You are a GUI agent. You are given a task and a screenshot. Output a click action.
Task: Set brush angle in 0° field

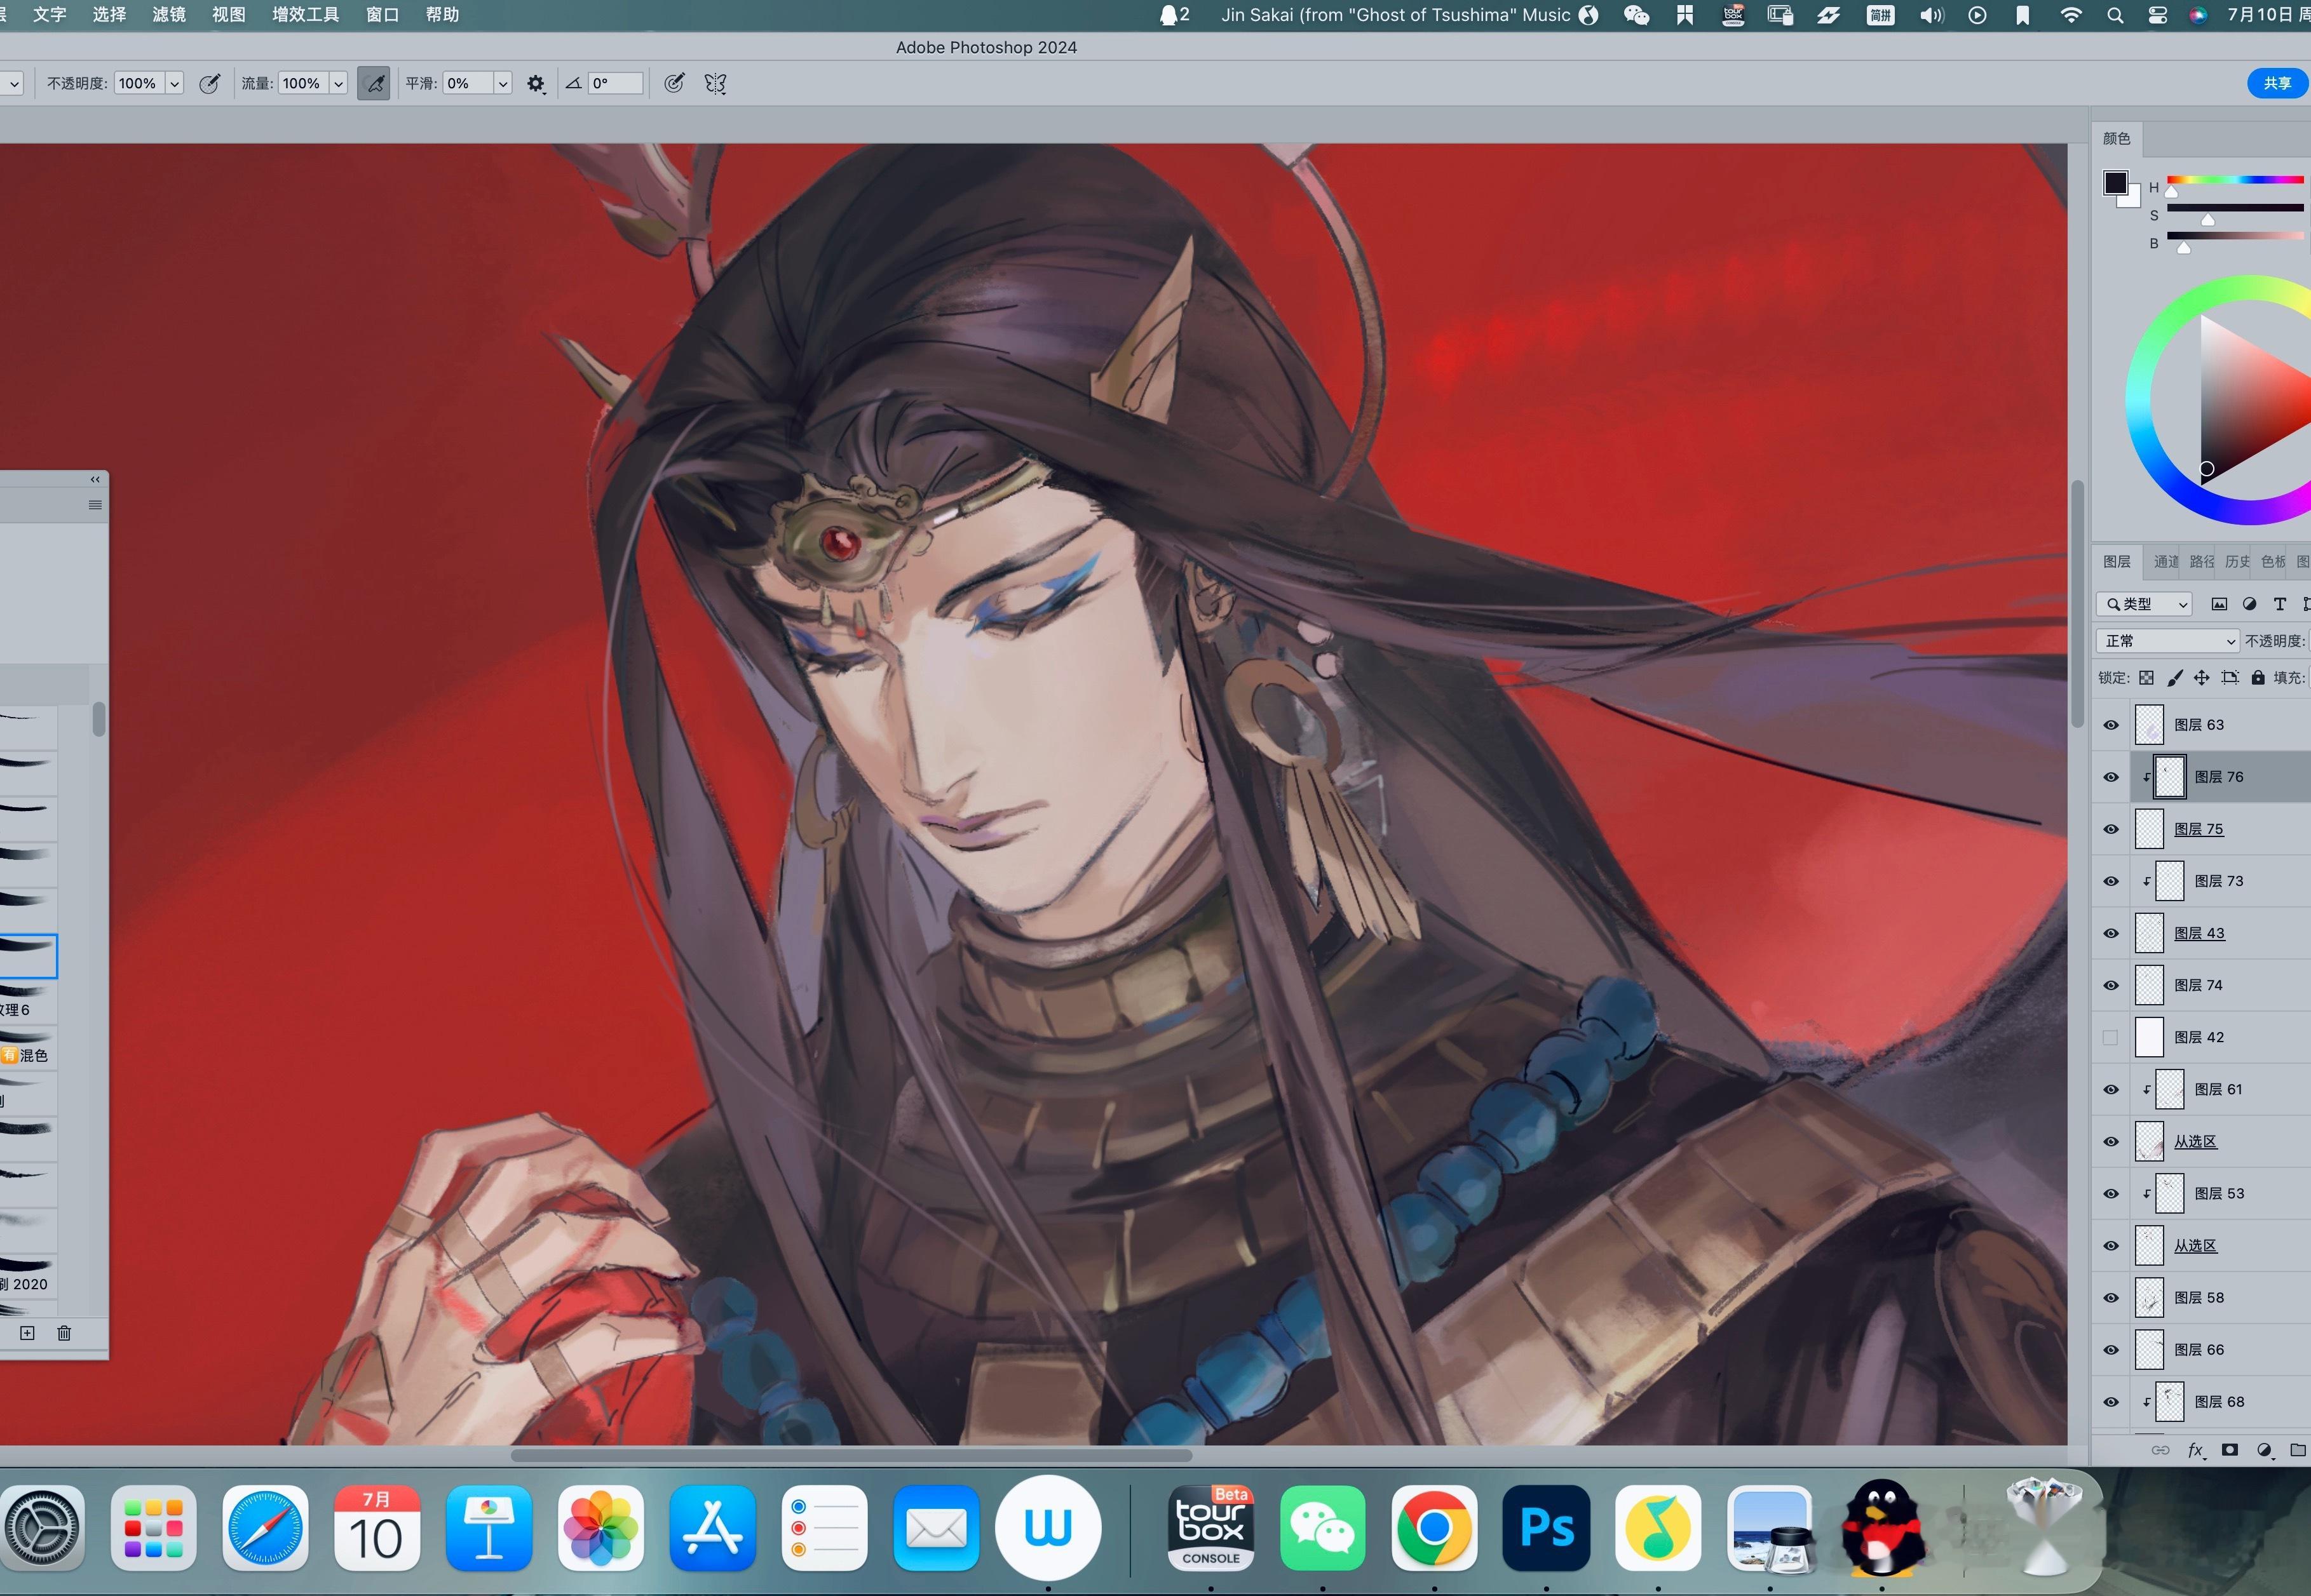pos(615,84)
